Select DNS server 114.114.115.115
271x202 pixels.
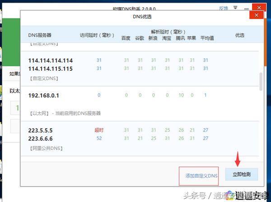[x=51, y=68]
